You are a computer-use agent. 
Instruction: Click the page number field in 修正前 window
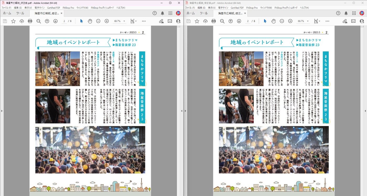pyautogui.click(x=64, y=21)
